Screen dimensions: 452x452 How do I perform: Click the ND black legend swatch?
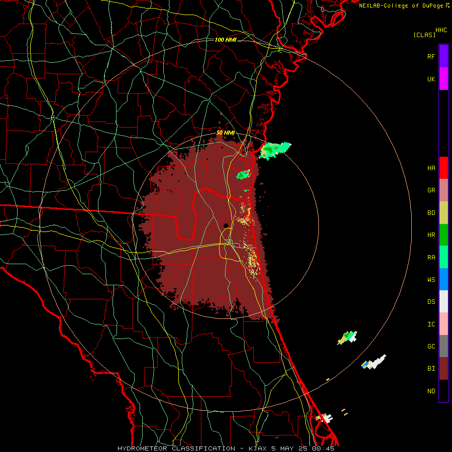click(x=443, y=391)
